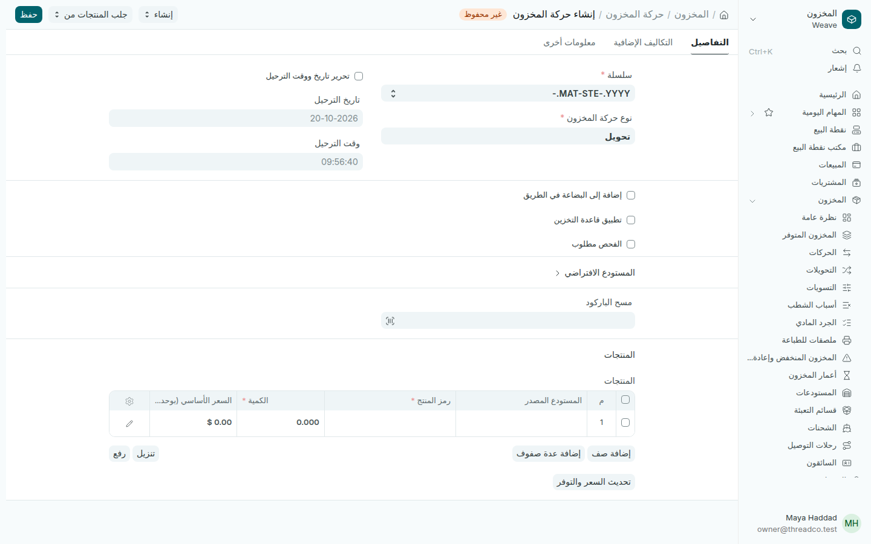Image resolution: width=871 pixels, height=544 pixels.
Task: Click تحديث السعر والتوفر button
Action: click(x=594, y=482)
